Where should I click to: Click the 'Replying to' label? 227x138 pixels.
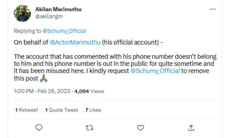(28, 31)
